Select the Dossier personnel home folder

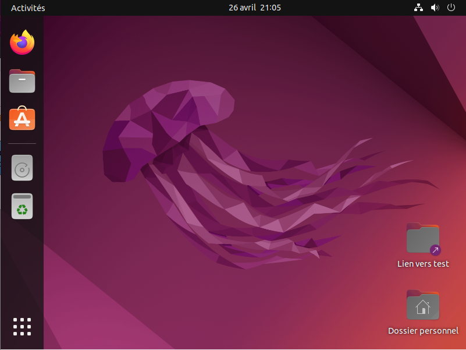[423, 305]
